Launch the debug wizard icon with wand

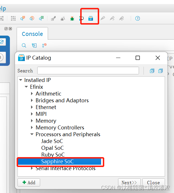pos(63,18)
